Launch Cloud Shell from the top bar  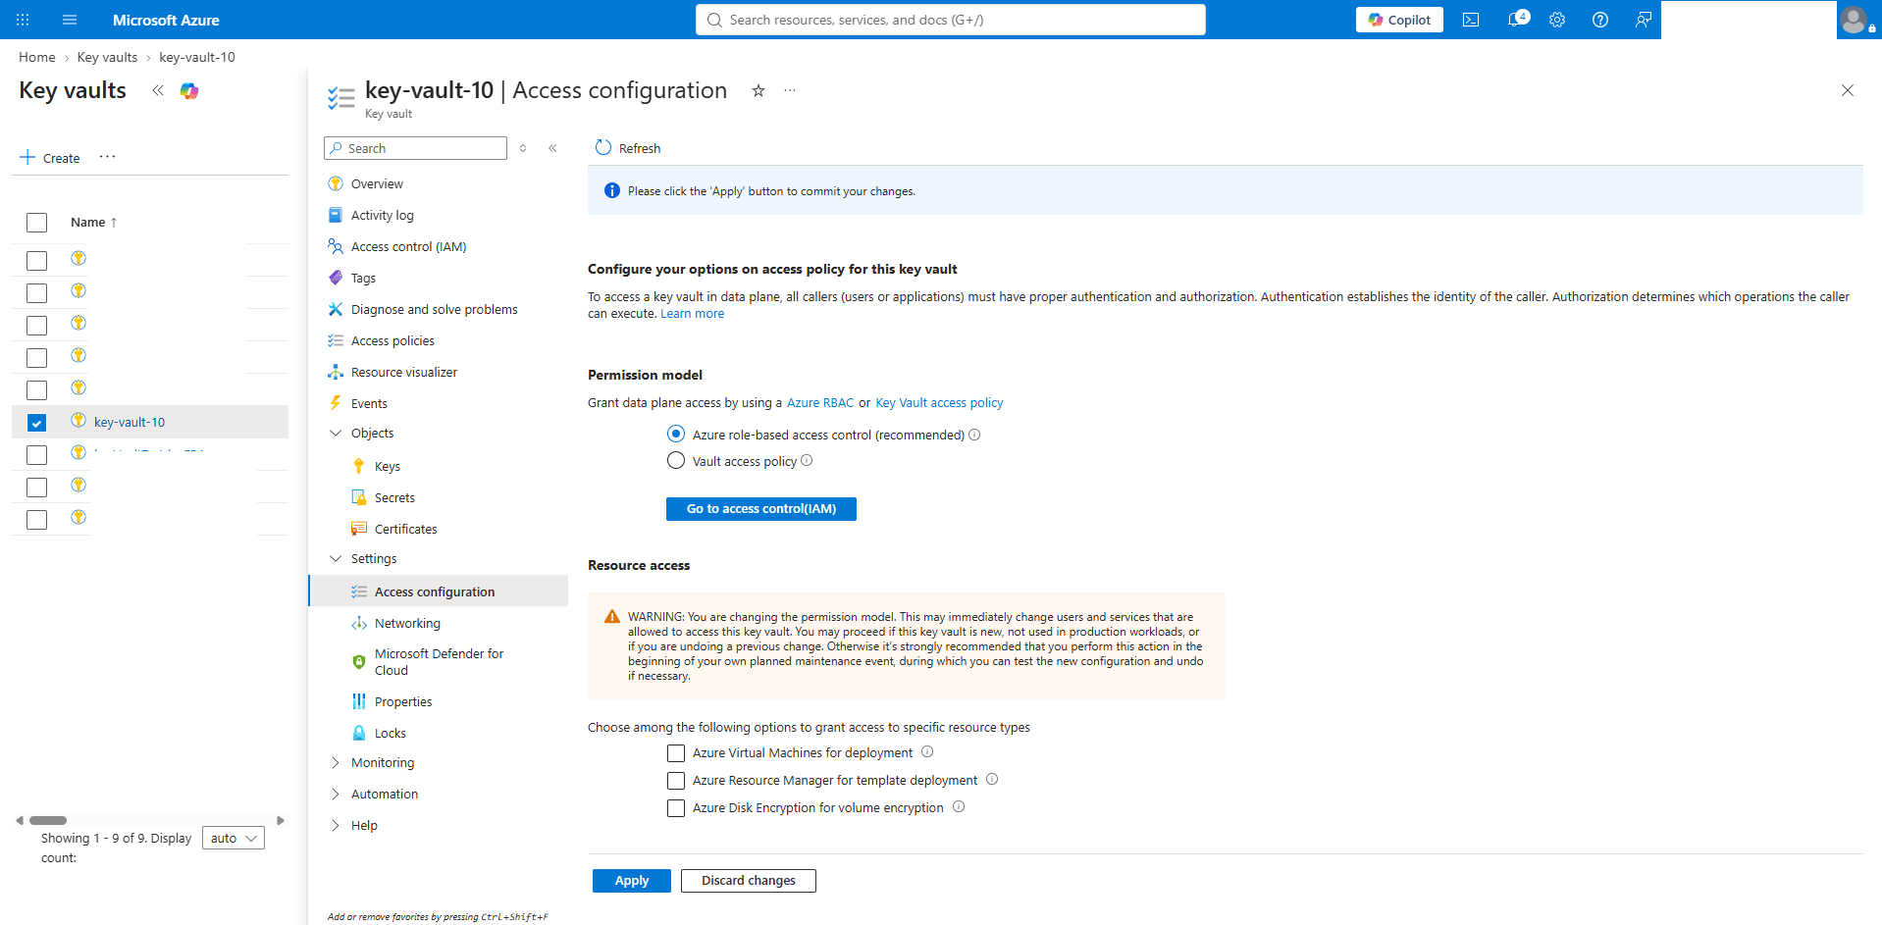click(1471, 20)
